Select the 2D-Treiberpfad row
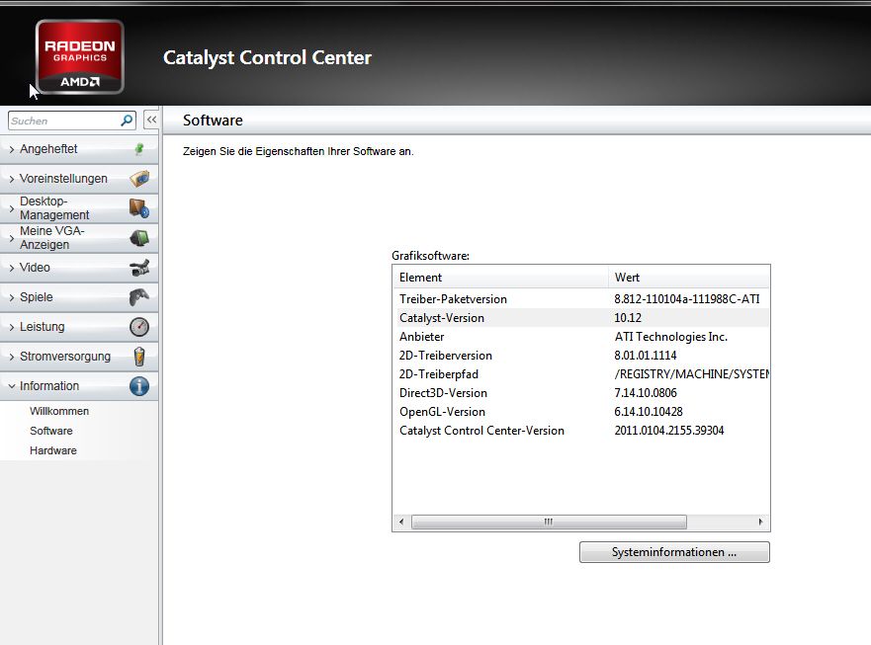The height and width of the screenshot is (645, 871). tap(581, 374)
